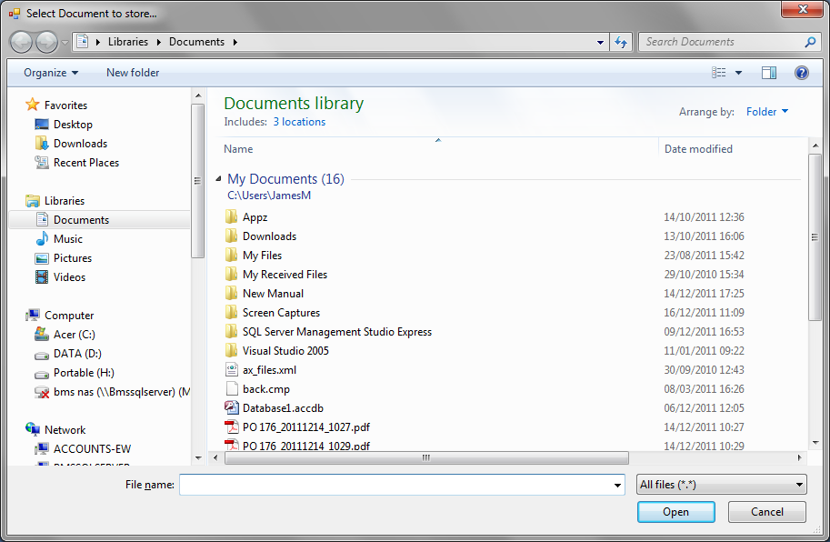Click the Cancel button
This screenshot has width=830, height=542.
766,512
